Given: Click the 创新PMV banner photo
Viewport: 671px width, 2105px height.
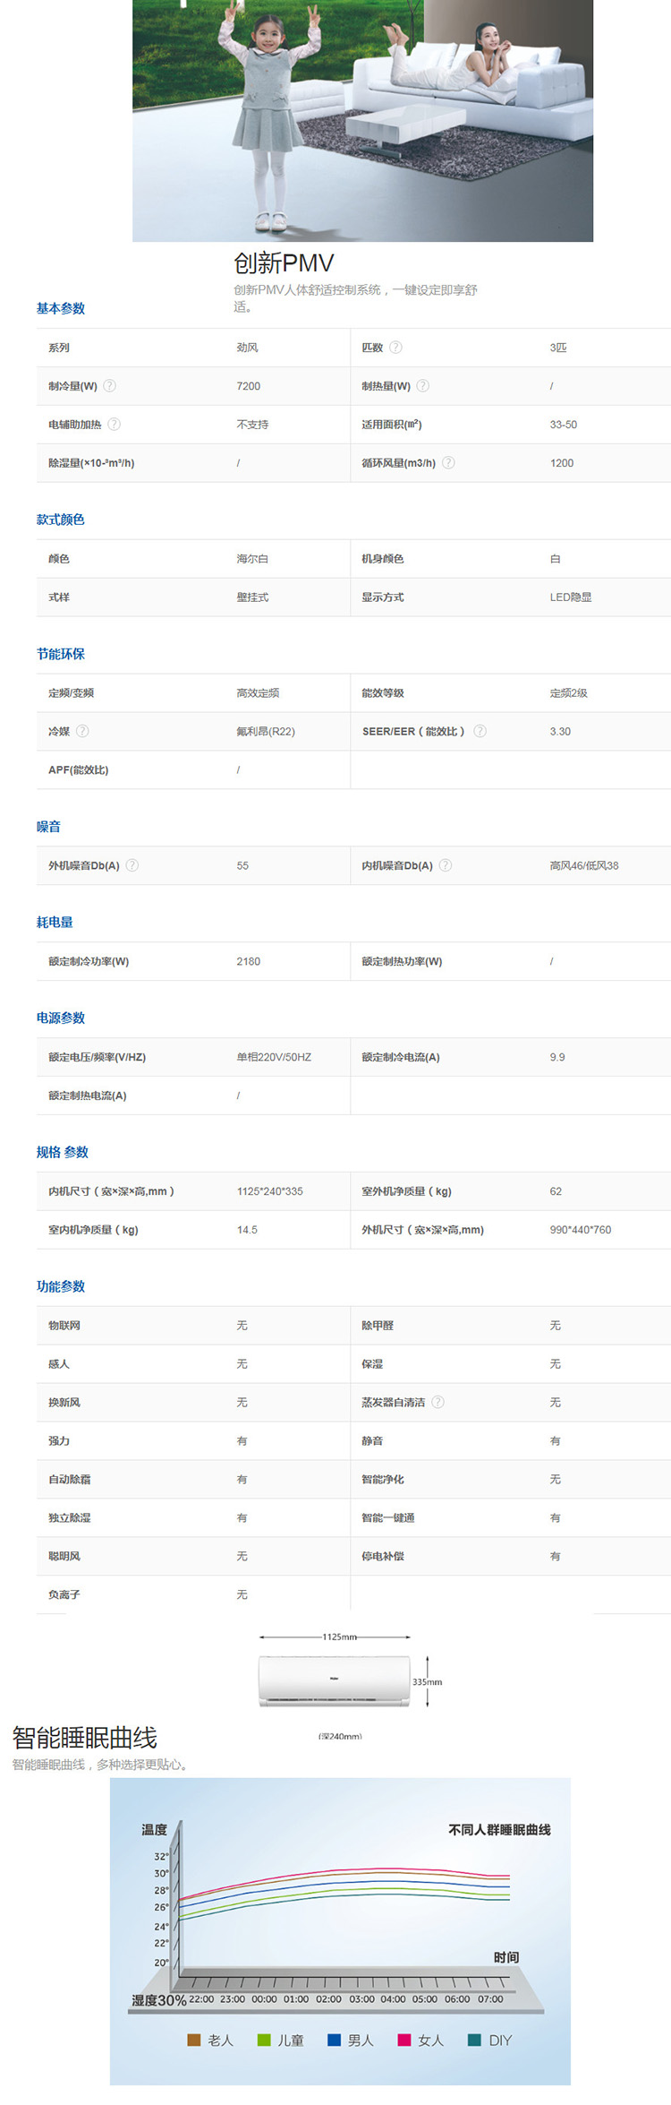Looking at the screenshot, I should pyautogui.click(x=362, y=121).
